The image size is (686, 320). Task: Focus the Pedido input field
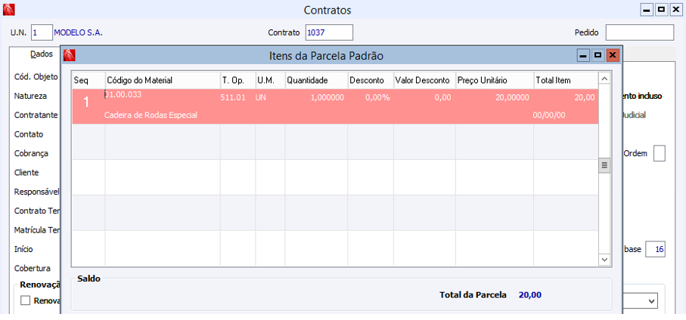click(639, 32)
